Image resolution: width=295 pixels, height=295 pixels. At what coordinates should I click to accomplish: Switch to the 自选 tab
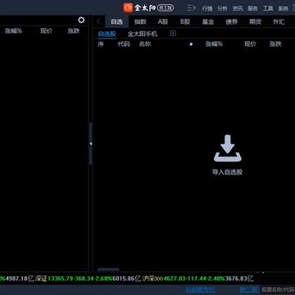pos(117,22)
